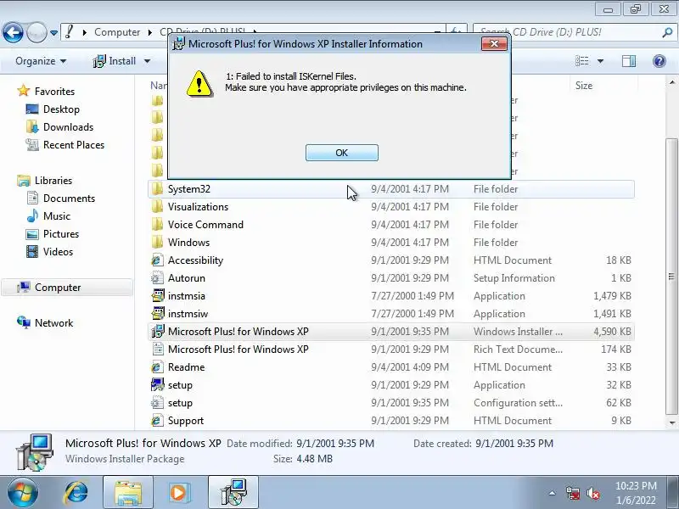
Task: Select Computer in the navigation pane
Action: [58, 288]
